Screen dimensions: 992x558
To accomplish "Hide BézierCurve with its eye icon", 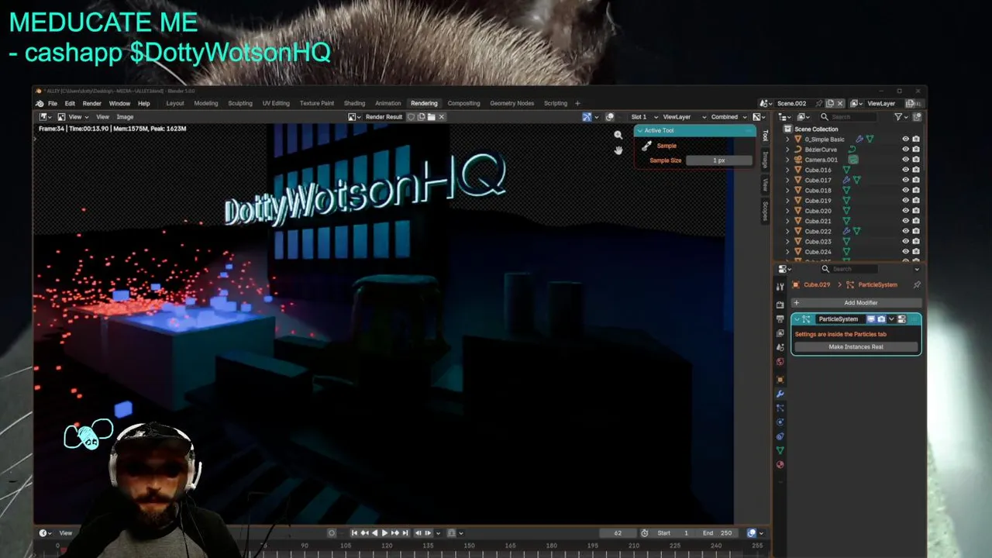I will click(905, 150).
